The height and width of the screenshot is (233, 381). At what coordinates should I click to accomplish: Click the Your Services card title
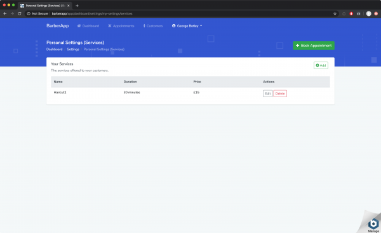click(62, 64)
